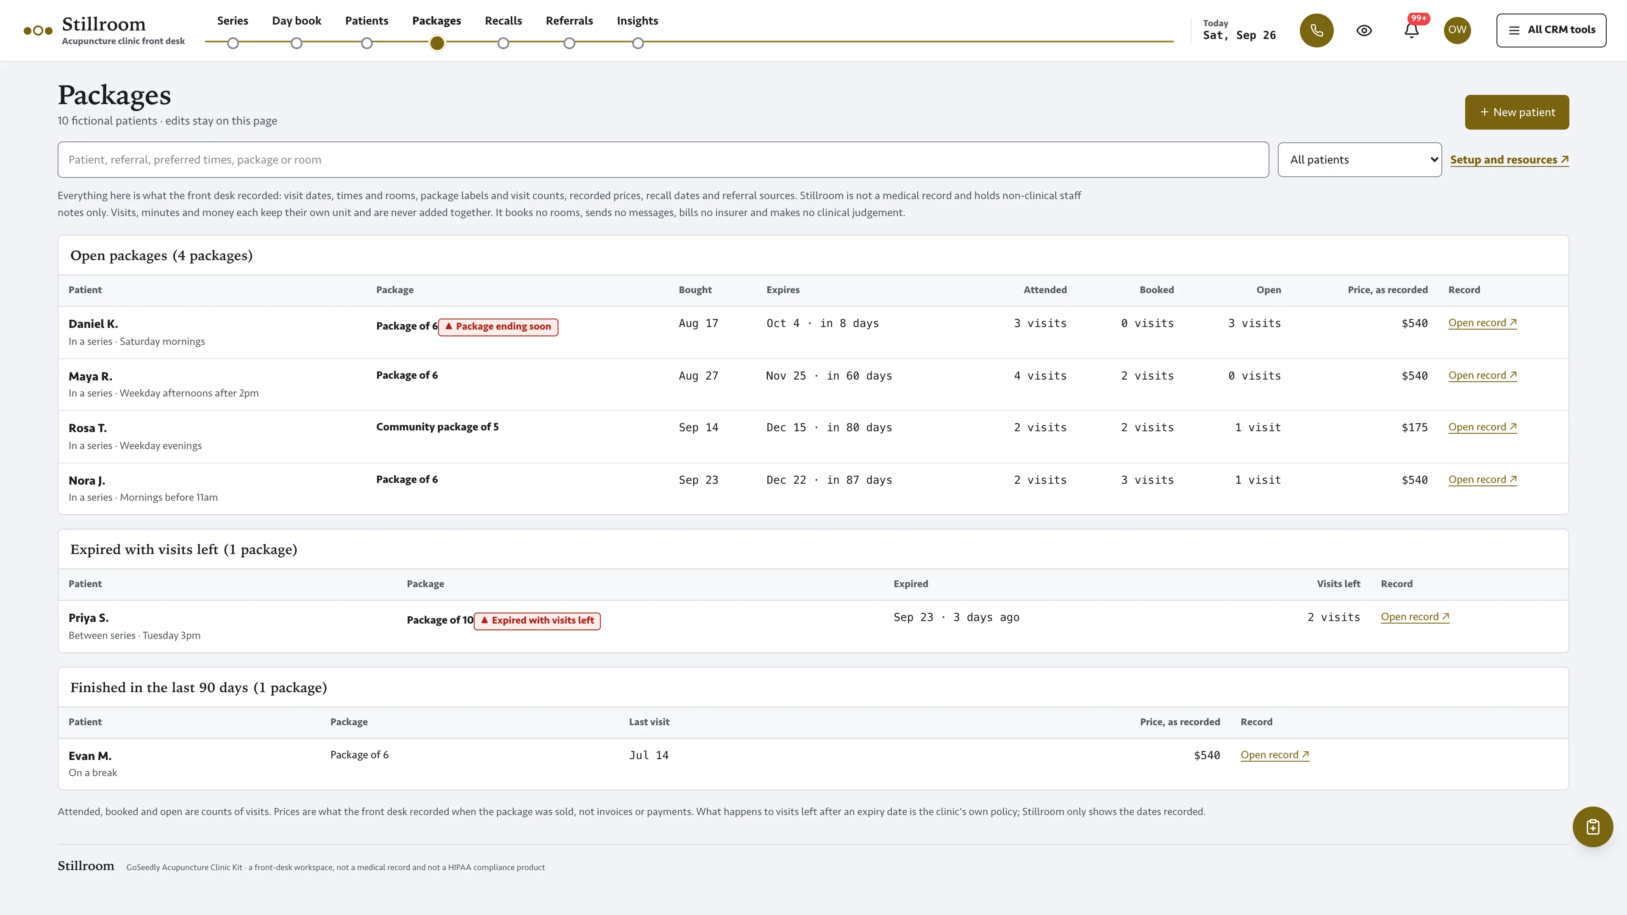Screen dimensions: 1627x915
Task: Open record for Rosa T.
Action: pos(1483,427)
